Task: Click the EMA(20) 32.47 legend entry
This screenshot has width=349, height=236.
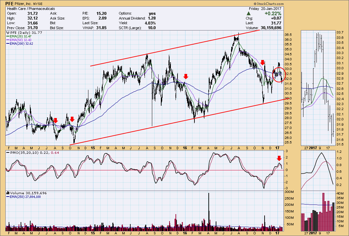Action: point(19,36)
